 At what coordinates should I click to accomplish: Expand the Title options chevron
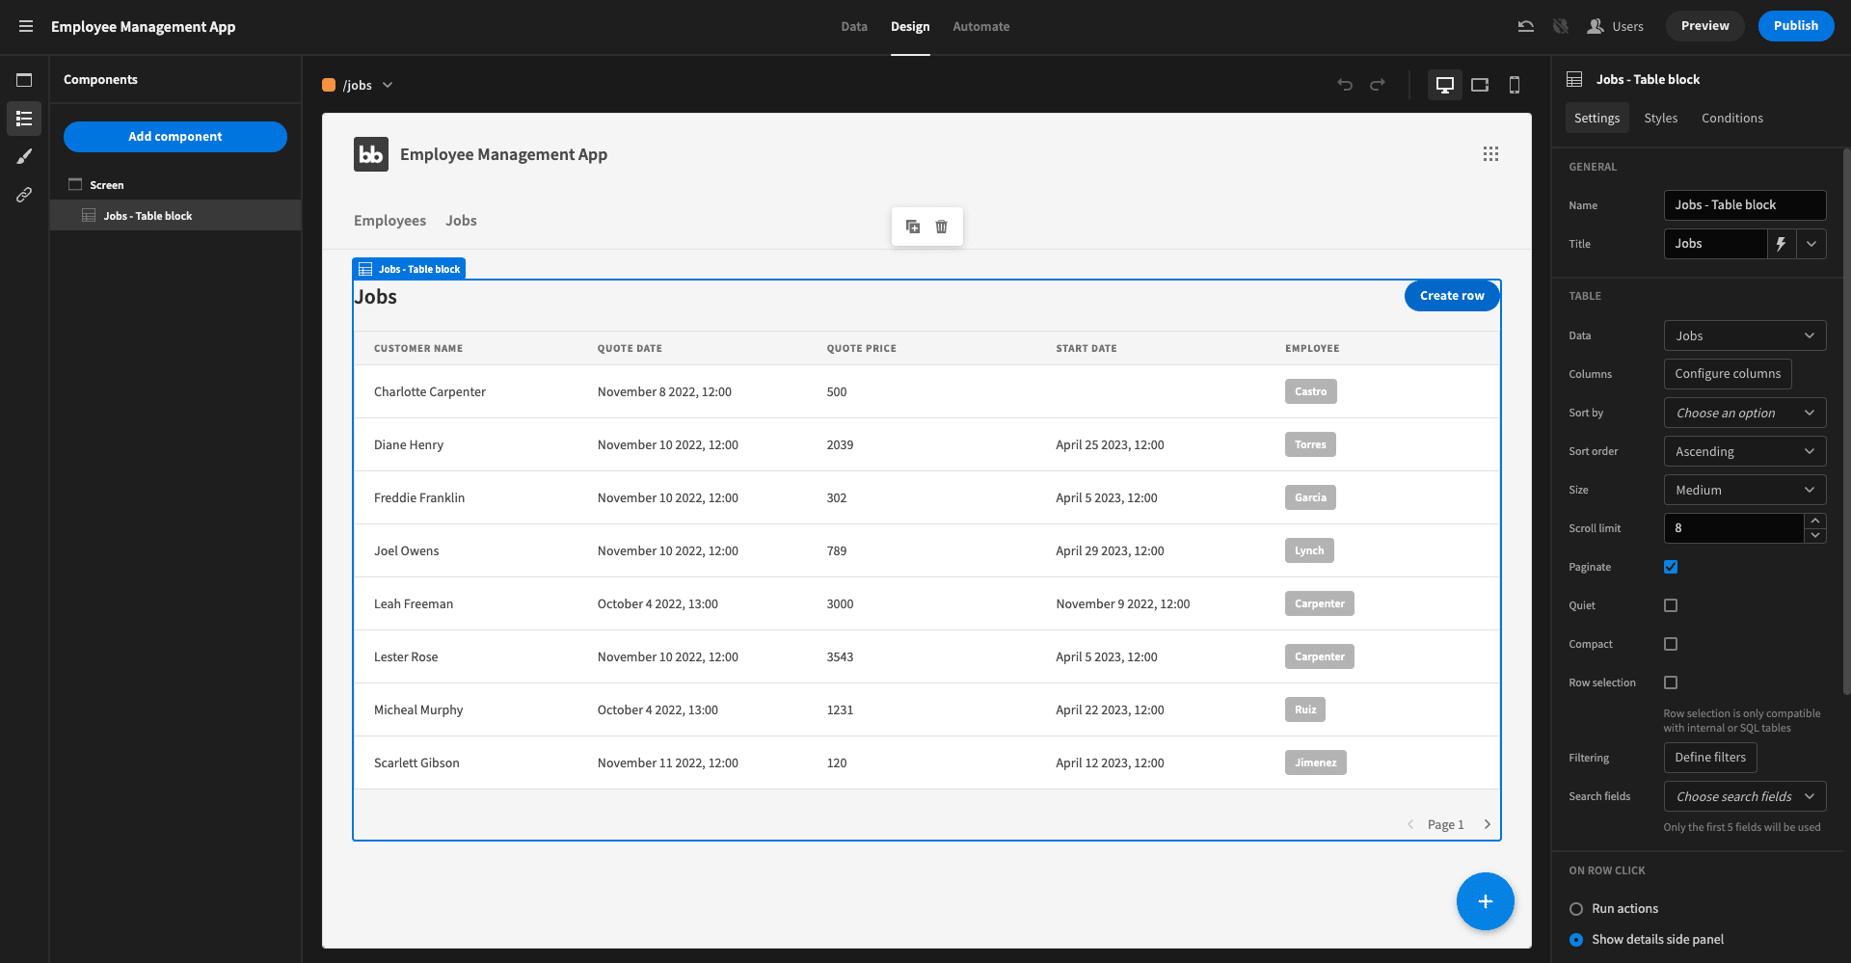[x=1811, y=244]
